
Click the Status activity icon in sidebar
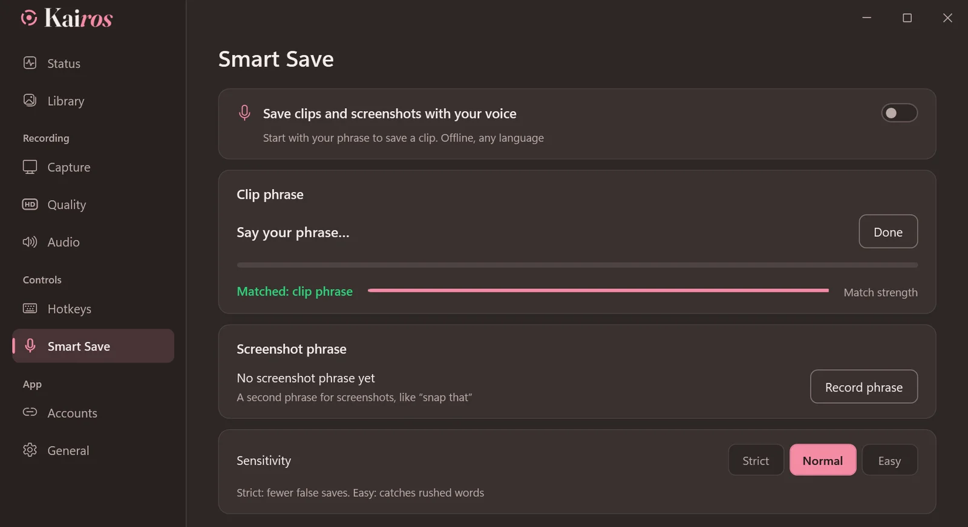[x=30, y=63]
